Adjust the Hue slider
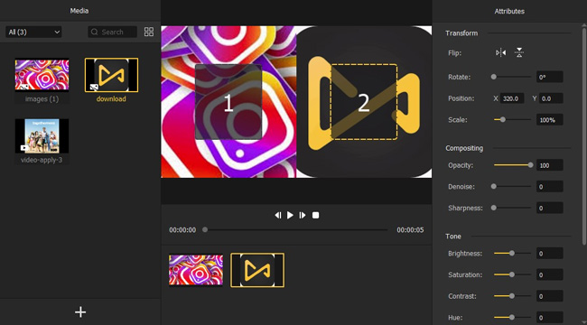Screen dimensions: 587x325 coord(512,317)
